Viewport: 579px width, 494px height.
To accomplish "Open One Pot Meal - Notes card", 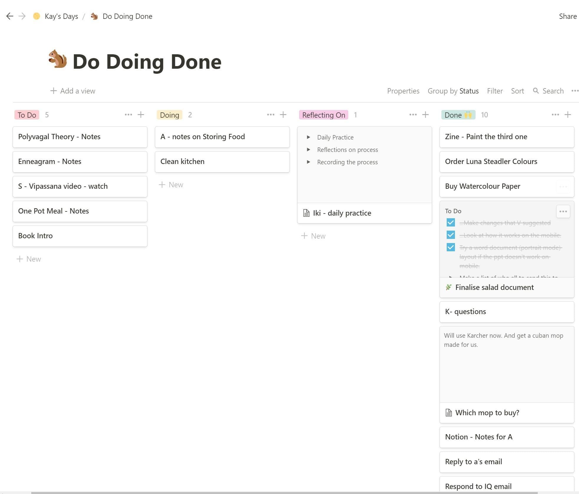I will [x=80, y=211].
